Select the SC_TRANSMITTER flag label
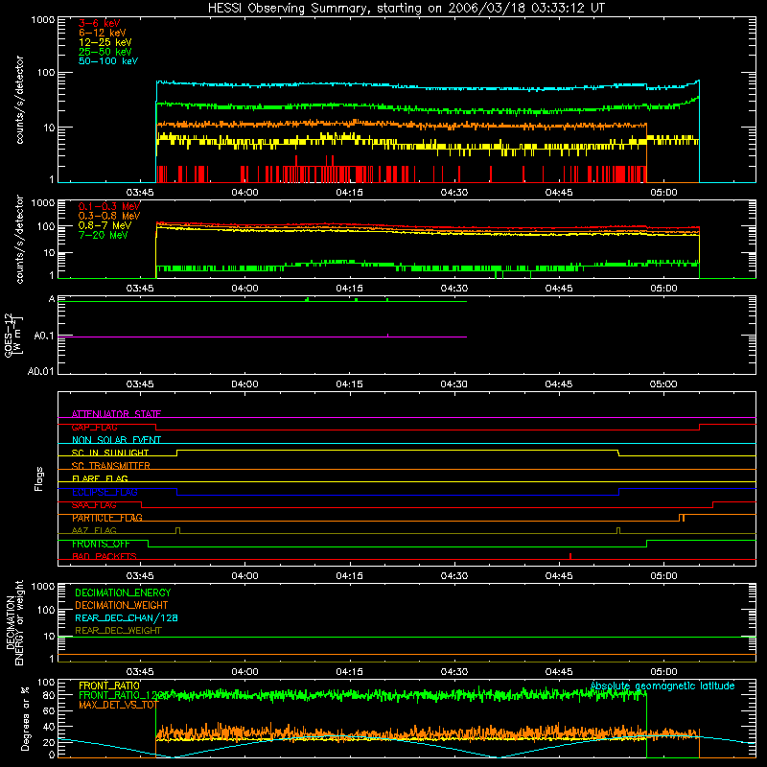 coord(111,466)
